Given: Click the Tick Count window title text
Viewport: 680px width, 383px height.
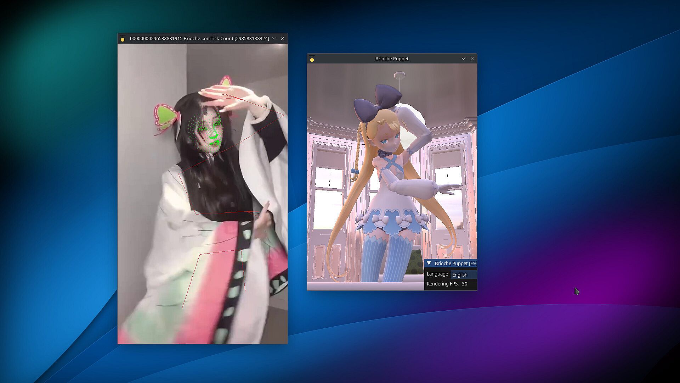Looking at the screenshot, I should click(x=199, y=38).
